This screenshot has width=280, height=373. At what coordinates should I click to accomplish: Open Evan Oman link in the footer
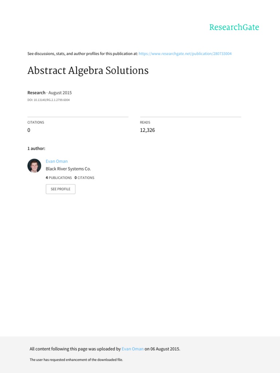(x=133, y=349)
